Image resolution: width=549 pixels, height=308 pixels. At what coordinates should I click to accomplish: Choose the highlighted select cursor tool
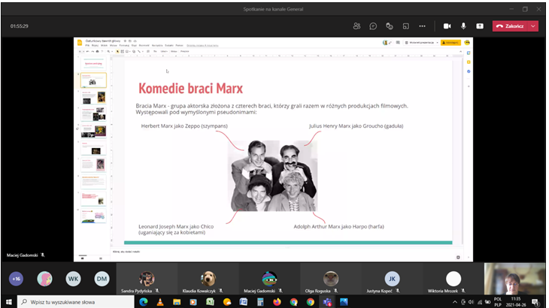click(x=117, y=51)
